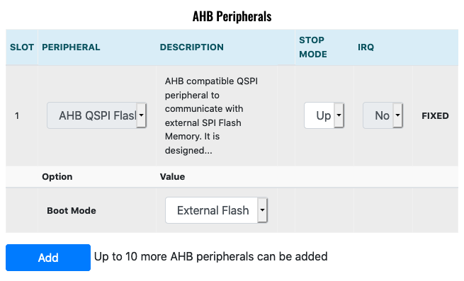Click the AHB Peripherals heading

(232, 16)
